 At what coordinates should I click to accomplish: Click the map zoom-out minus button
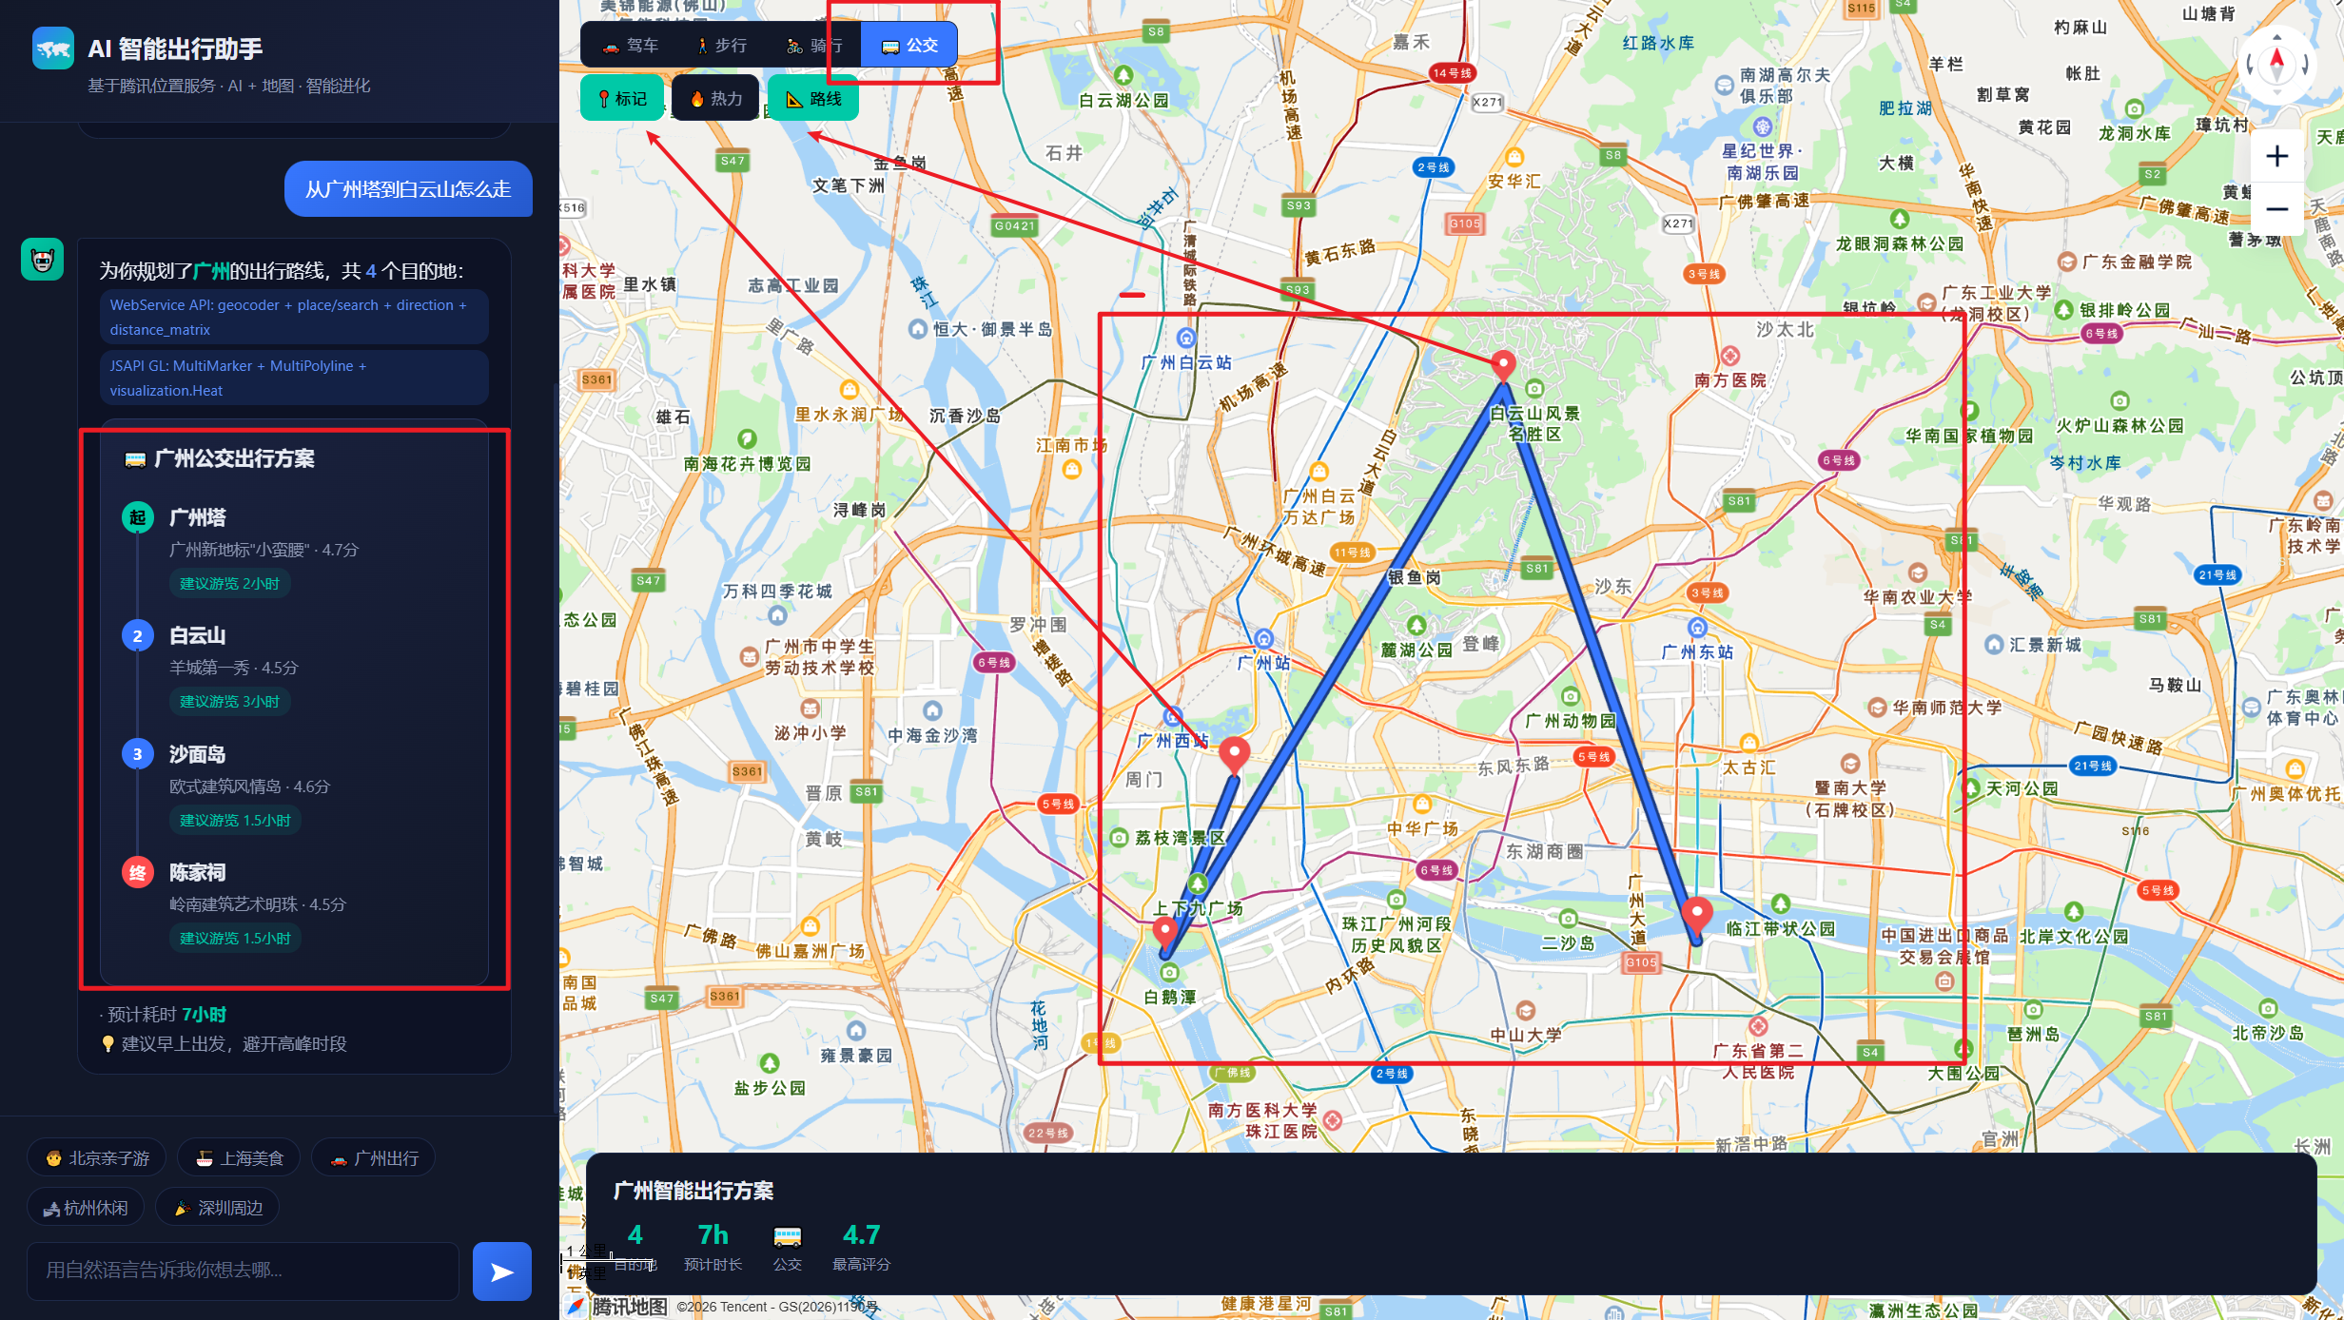point(2276,209)
